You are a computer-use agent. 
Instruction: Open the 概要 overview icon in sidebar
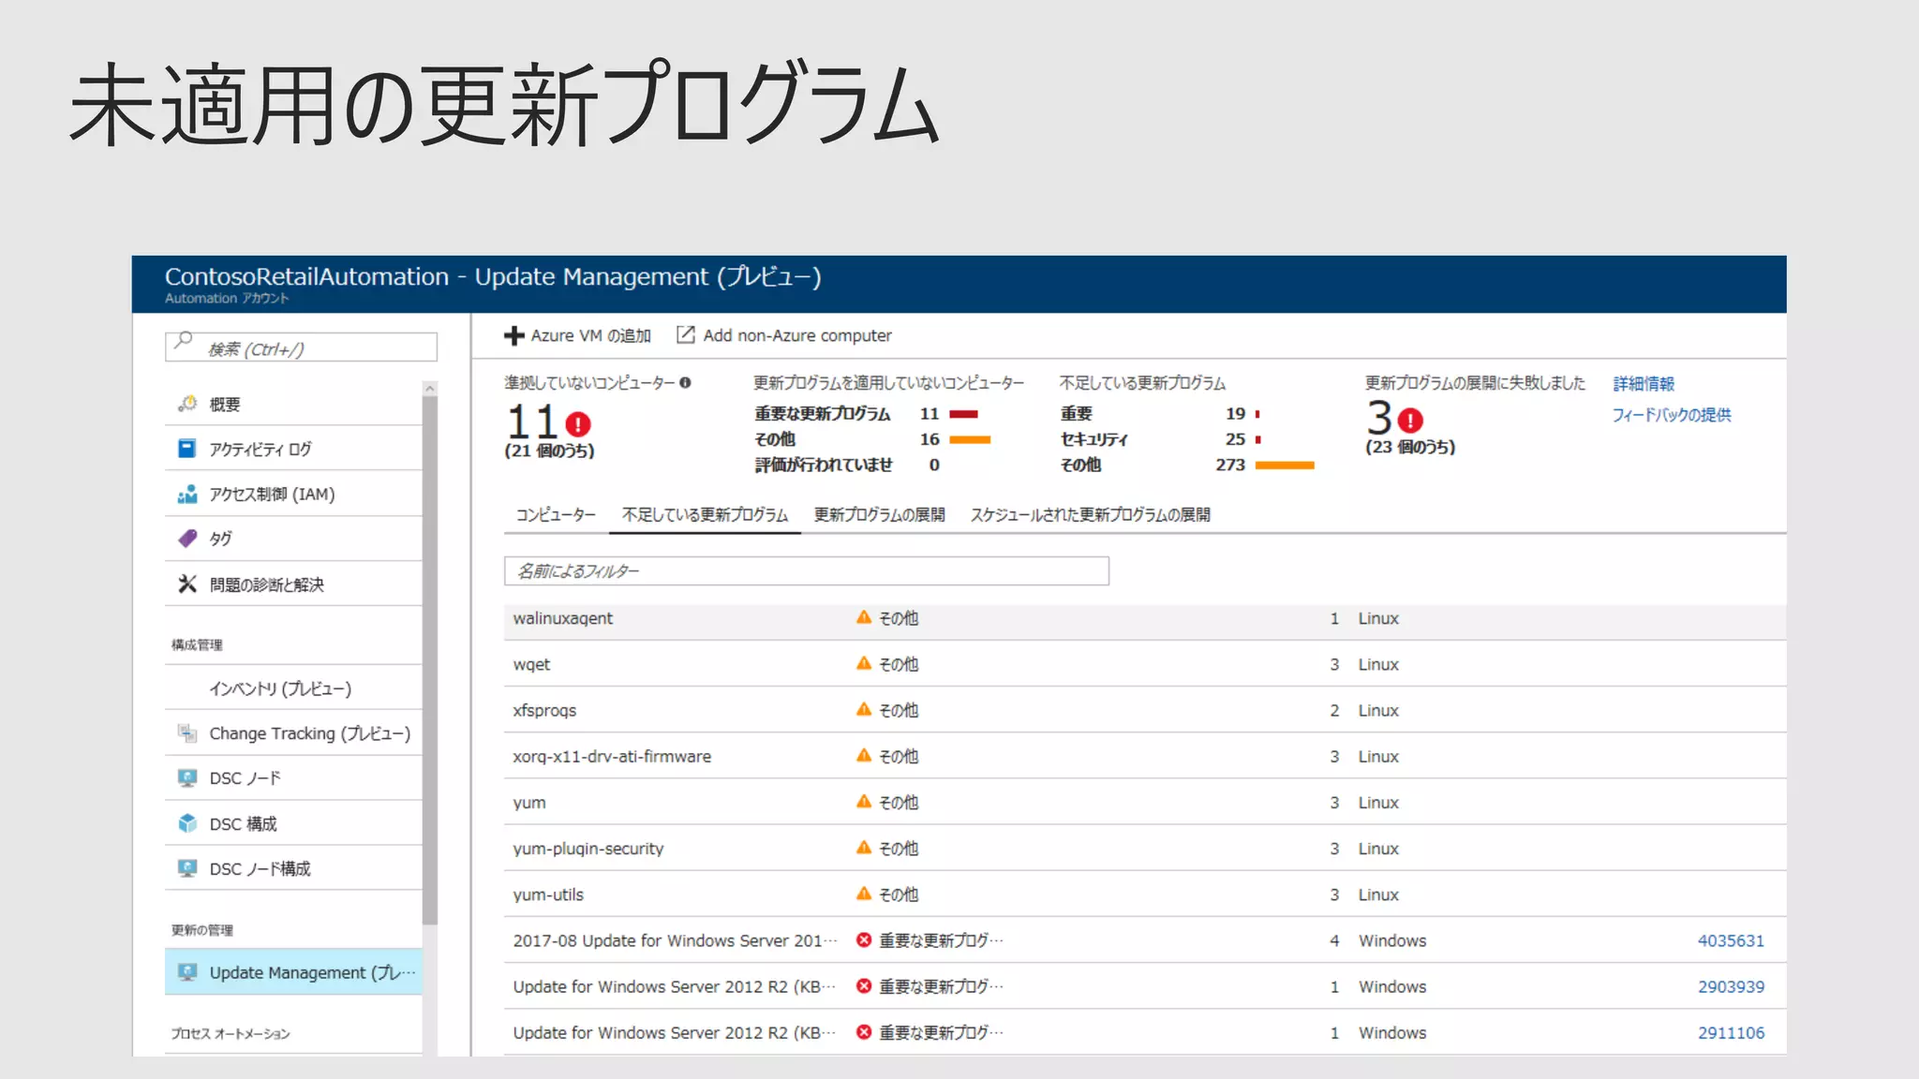coord(187,404)
